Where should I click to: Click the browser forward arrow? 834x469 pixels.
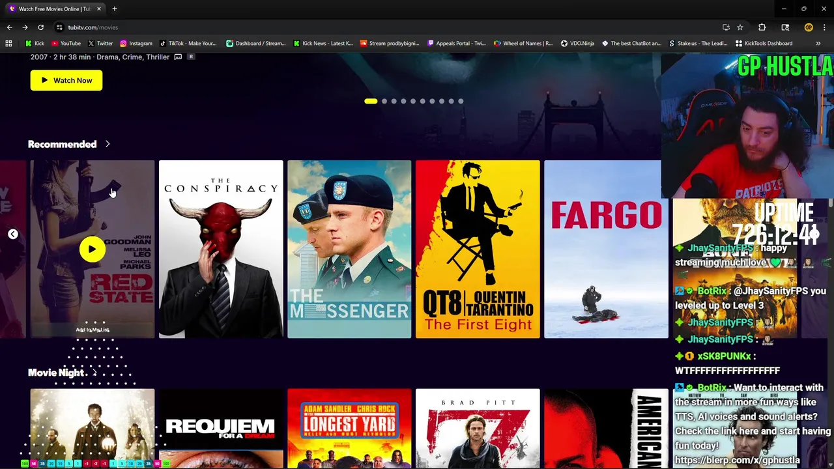pyautogui.click(x=25, y=27)
